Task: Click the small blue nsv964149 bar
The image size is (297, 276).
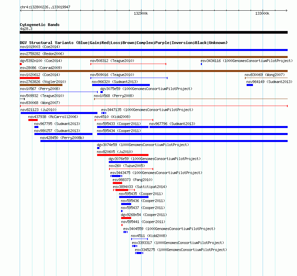Action: click(250, 85)
